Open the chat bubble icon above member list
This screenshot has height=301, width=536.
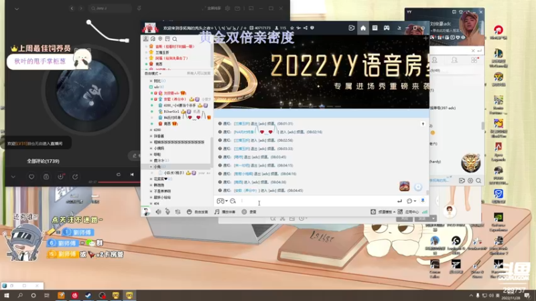[153, 39]
